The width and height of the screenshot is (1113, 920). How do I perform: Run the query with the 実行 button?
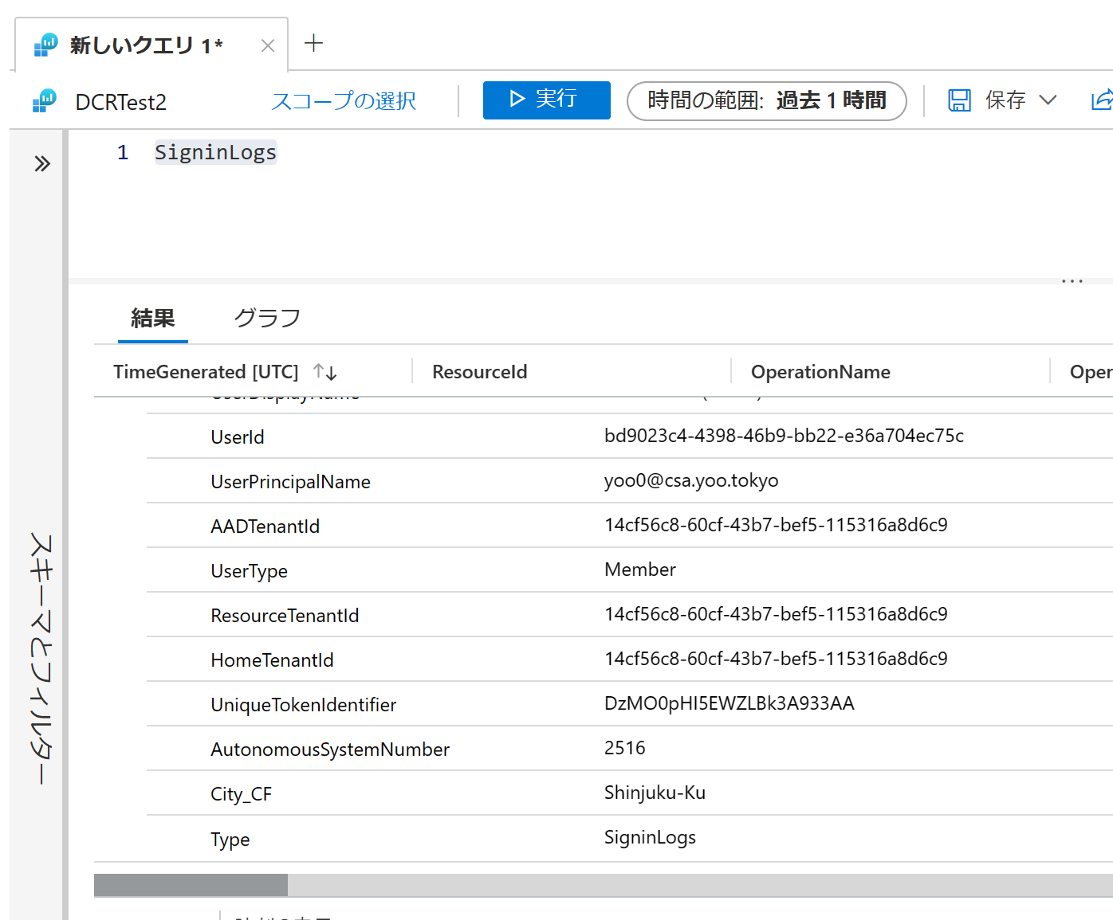tap(547, 100)
